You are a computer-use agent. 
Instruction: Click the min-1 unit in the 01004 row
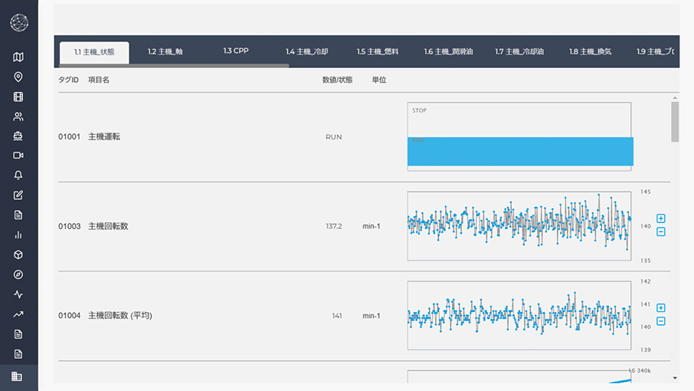point(372,316)
